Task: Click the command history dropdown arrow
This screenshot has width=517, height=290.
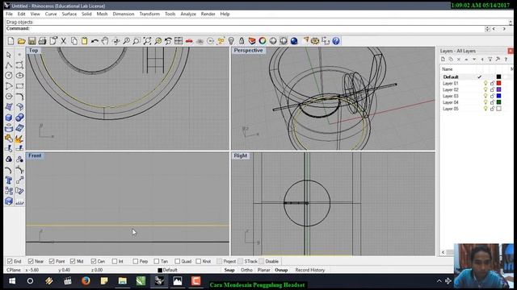Action: [x=487, y=29]
